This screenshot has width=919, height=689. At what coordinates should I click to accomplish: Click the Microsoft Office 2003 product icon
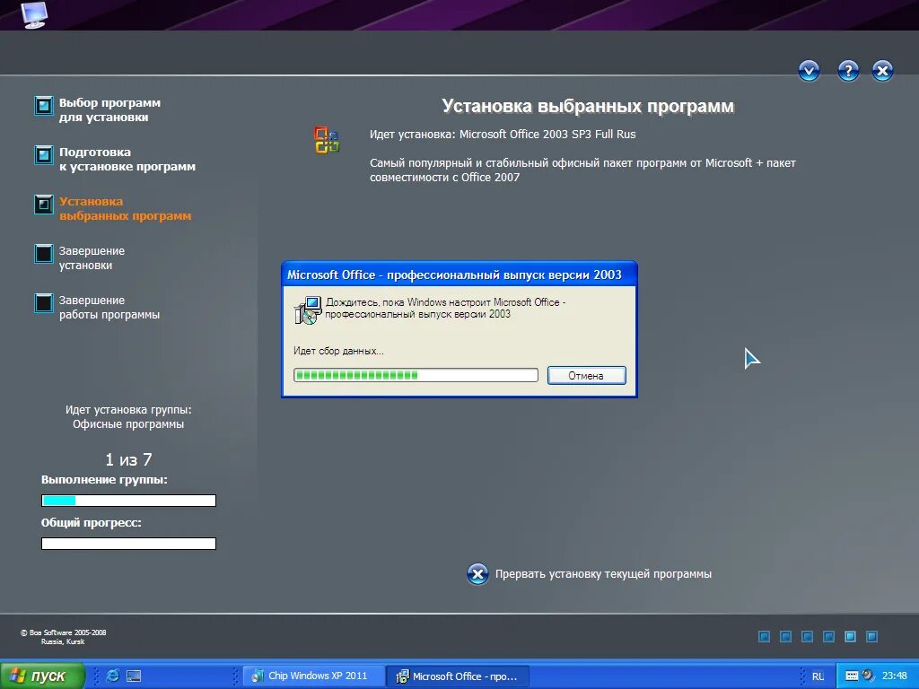pos(327,140)
